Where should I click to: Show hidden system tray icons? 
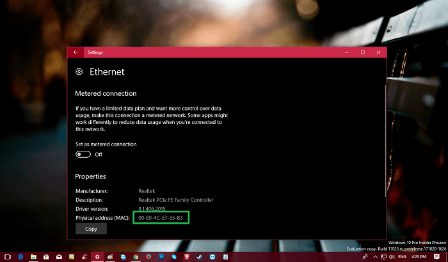pos(376,257)
